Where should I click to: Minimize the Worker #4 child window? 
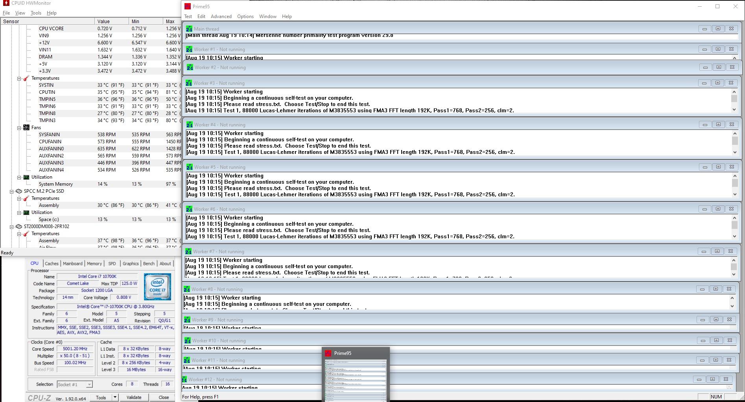[705, 124]
